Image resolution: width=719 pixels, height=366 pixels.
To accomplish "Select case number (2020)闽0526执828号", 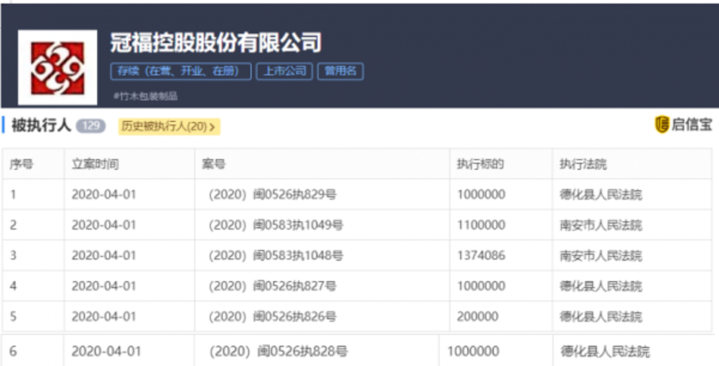I will tap(279, 351).
